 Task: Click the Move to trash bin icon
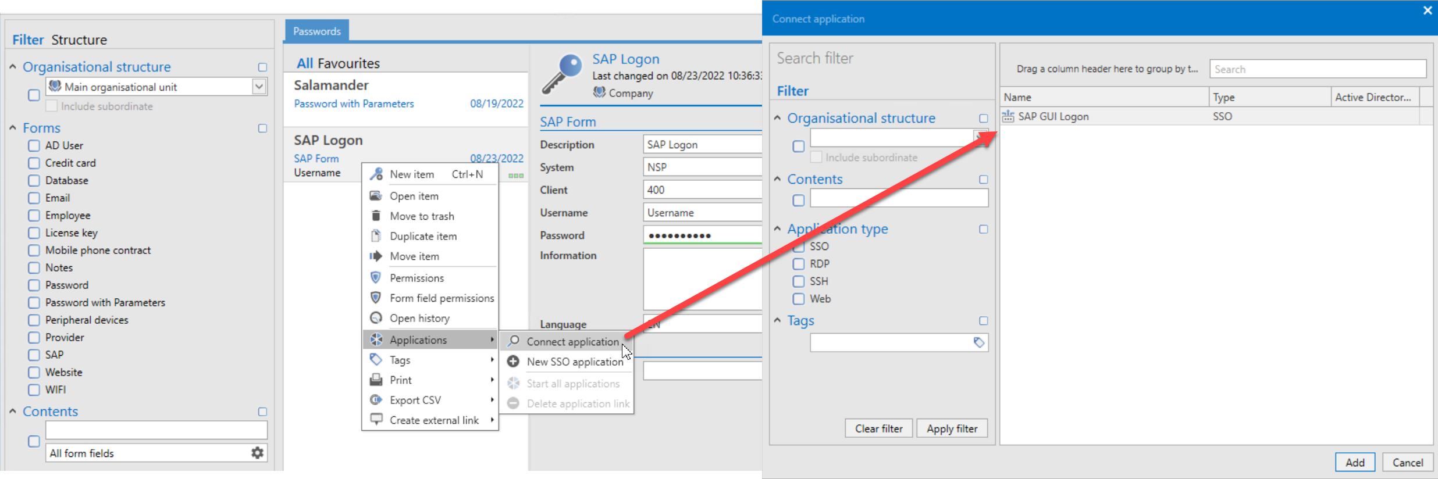coord(376,216)
